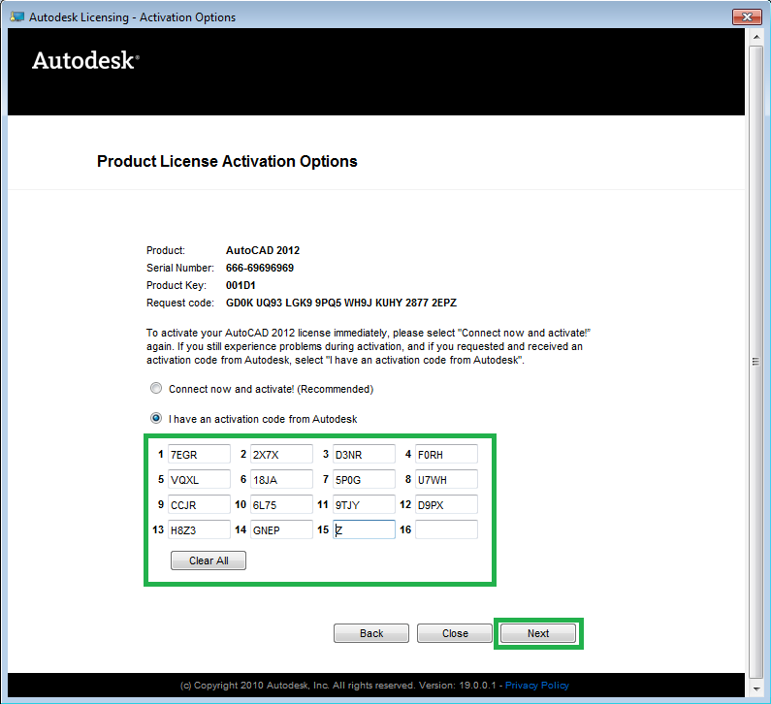Click activation code field 6 containing 18JA
The height and width of the screenshot is (704, 771).
(281, 479)
